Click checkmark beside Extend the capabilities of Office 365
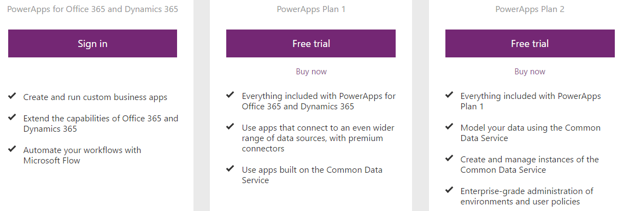This screenshot has height=211, width=623. pyautogui.click(x=12, y=117)
